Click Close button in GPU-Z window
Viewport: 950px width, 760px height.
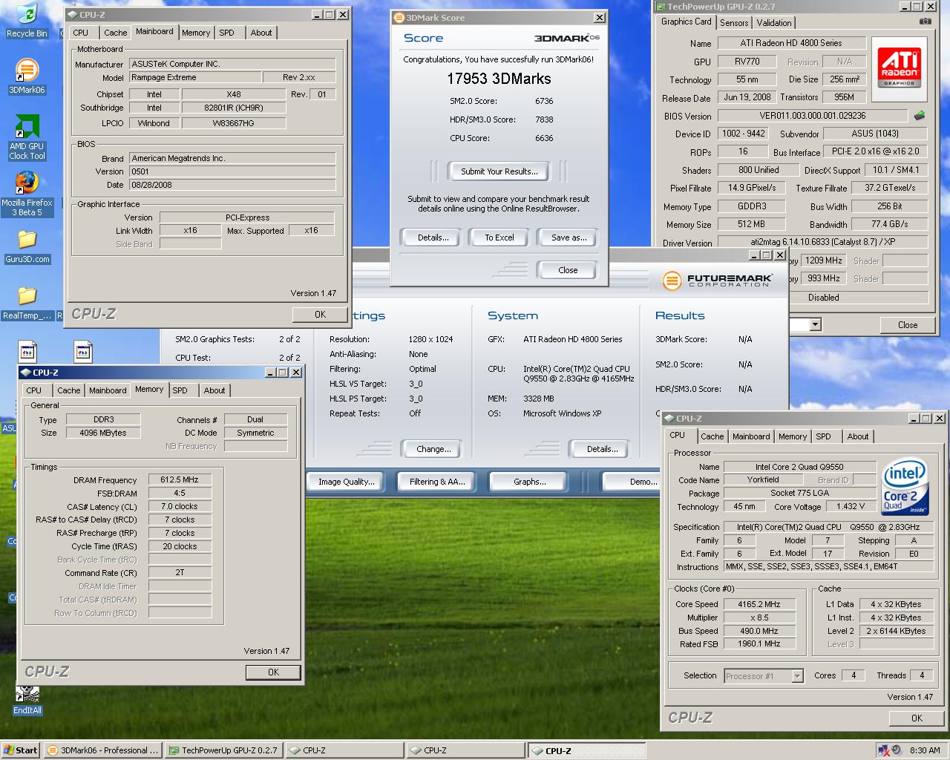(x=907, y=325)
